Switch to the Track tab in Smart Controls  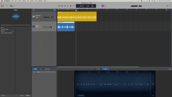click(x=35, y=69)
